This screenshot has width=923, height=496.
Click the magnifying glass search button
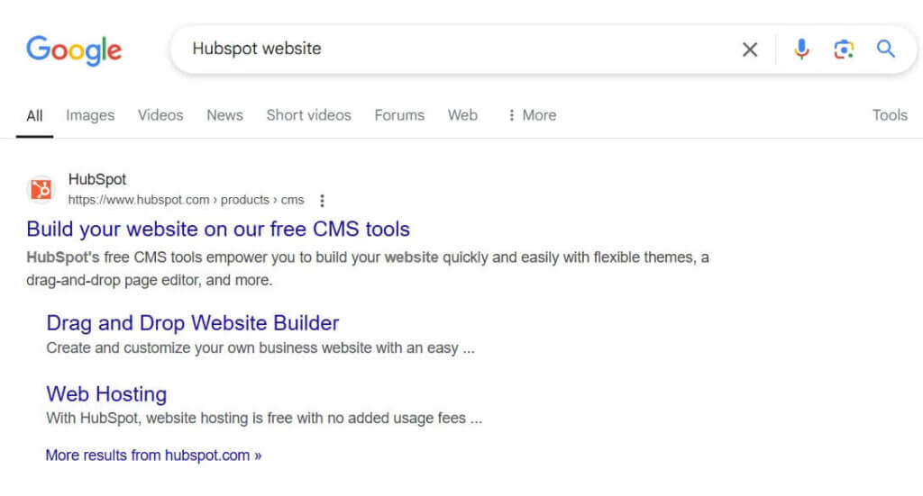[x=885, y=49]
